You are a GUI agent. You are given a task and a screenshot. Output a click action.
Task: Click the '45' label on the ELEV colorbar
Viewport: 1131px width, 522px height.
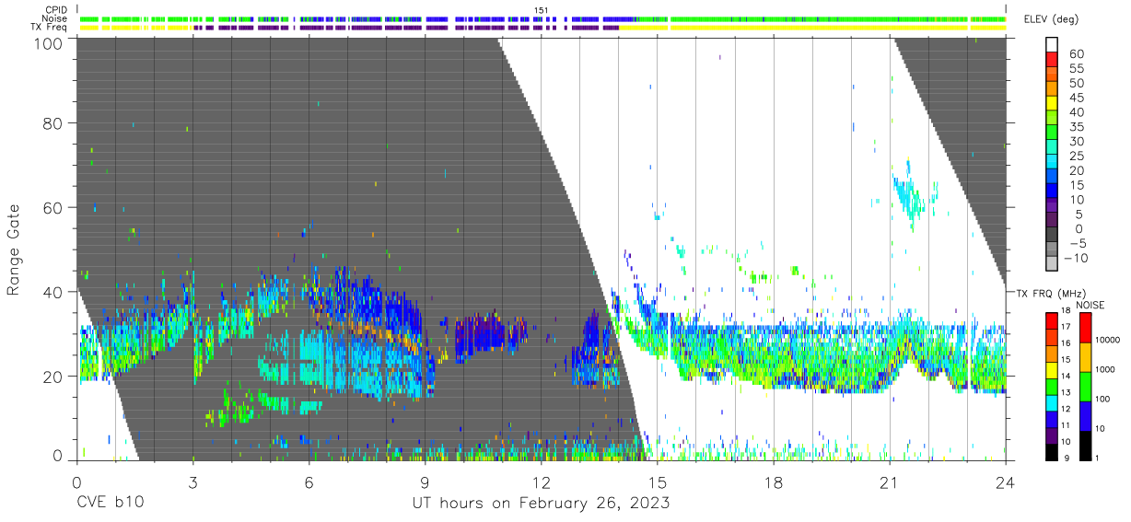[1075, 99]
